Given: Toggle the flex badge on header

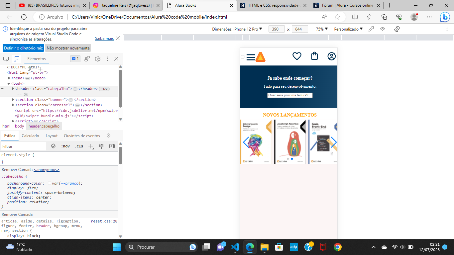Looking at the screenshot, I should [104, 89].
